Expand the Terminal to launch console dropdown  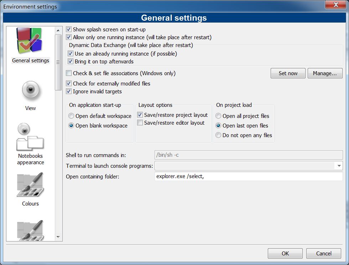point(338,166)
